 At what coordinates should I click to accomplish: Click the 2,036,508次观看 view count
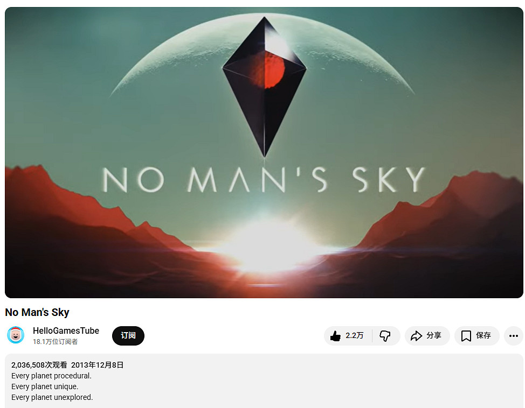39,365
